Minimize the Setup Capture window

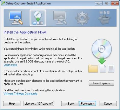coord(99,3)
